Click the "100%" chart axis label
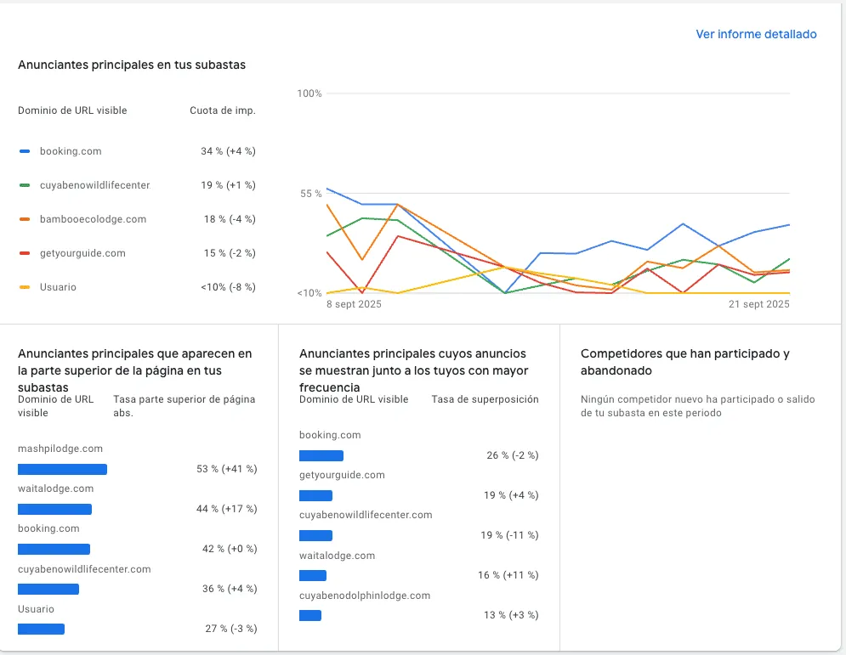Viewport: 846px width, 655px height. coord(309,93)
